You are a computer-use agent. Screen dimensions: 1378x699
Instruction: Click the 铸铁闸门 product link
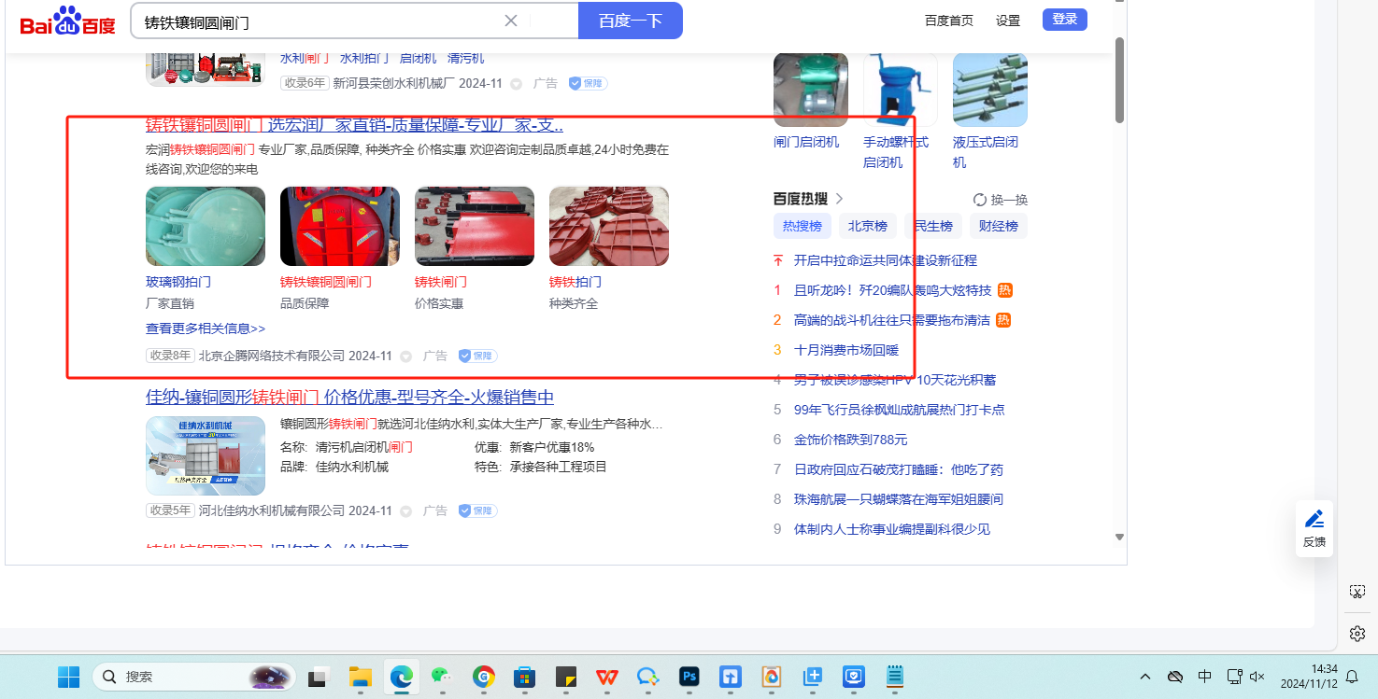tap(441, 282)
